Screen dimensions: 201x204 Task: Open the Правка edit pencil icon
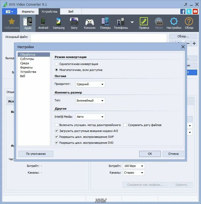click(x=144, y=21)
